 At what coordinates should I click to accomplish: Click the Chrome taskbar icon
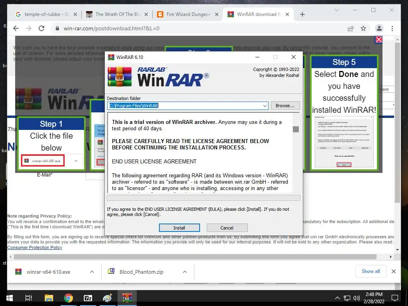click(69, 298)
